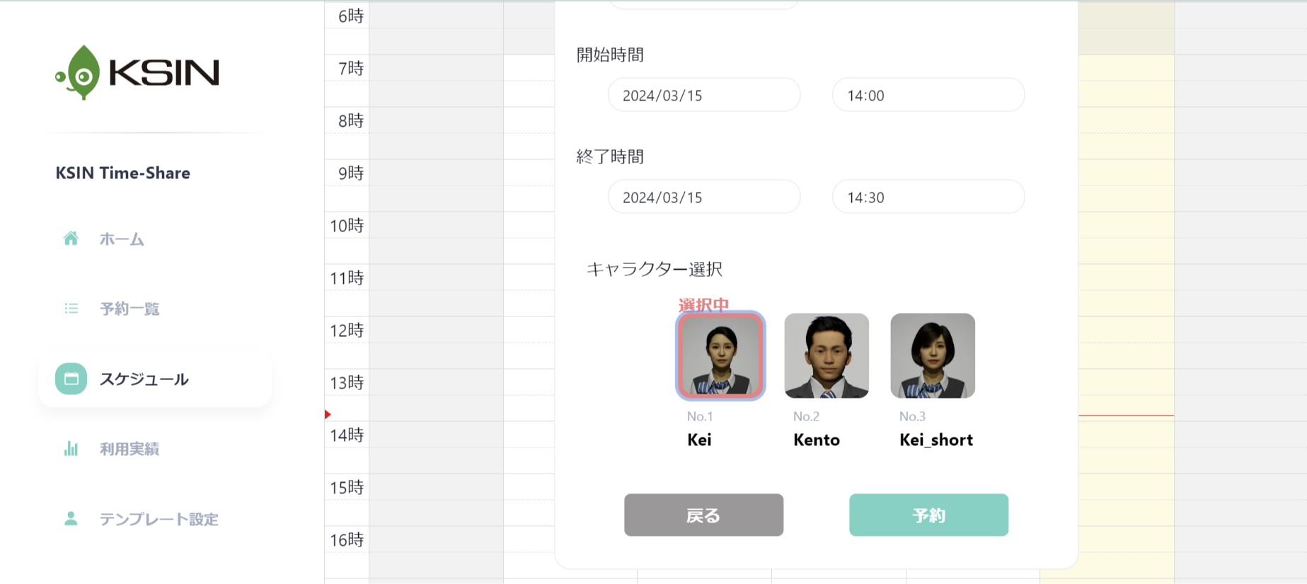Open the end time 14:30 field
The image size is (1307, 584).
(928, 197)
